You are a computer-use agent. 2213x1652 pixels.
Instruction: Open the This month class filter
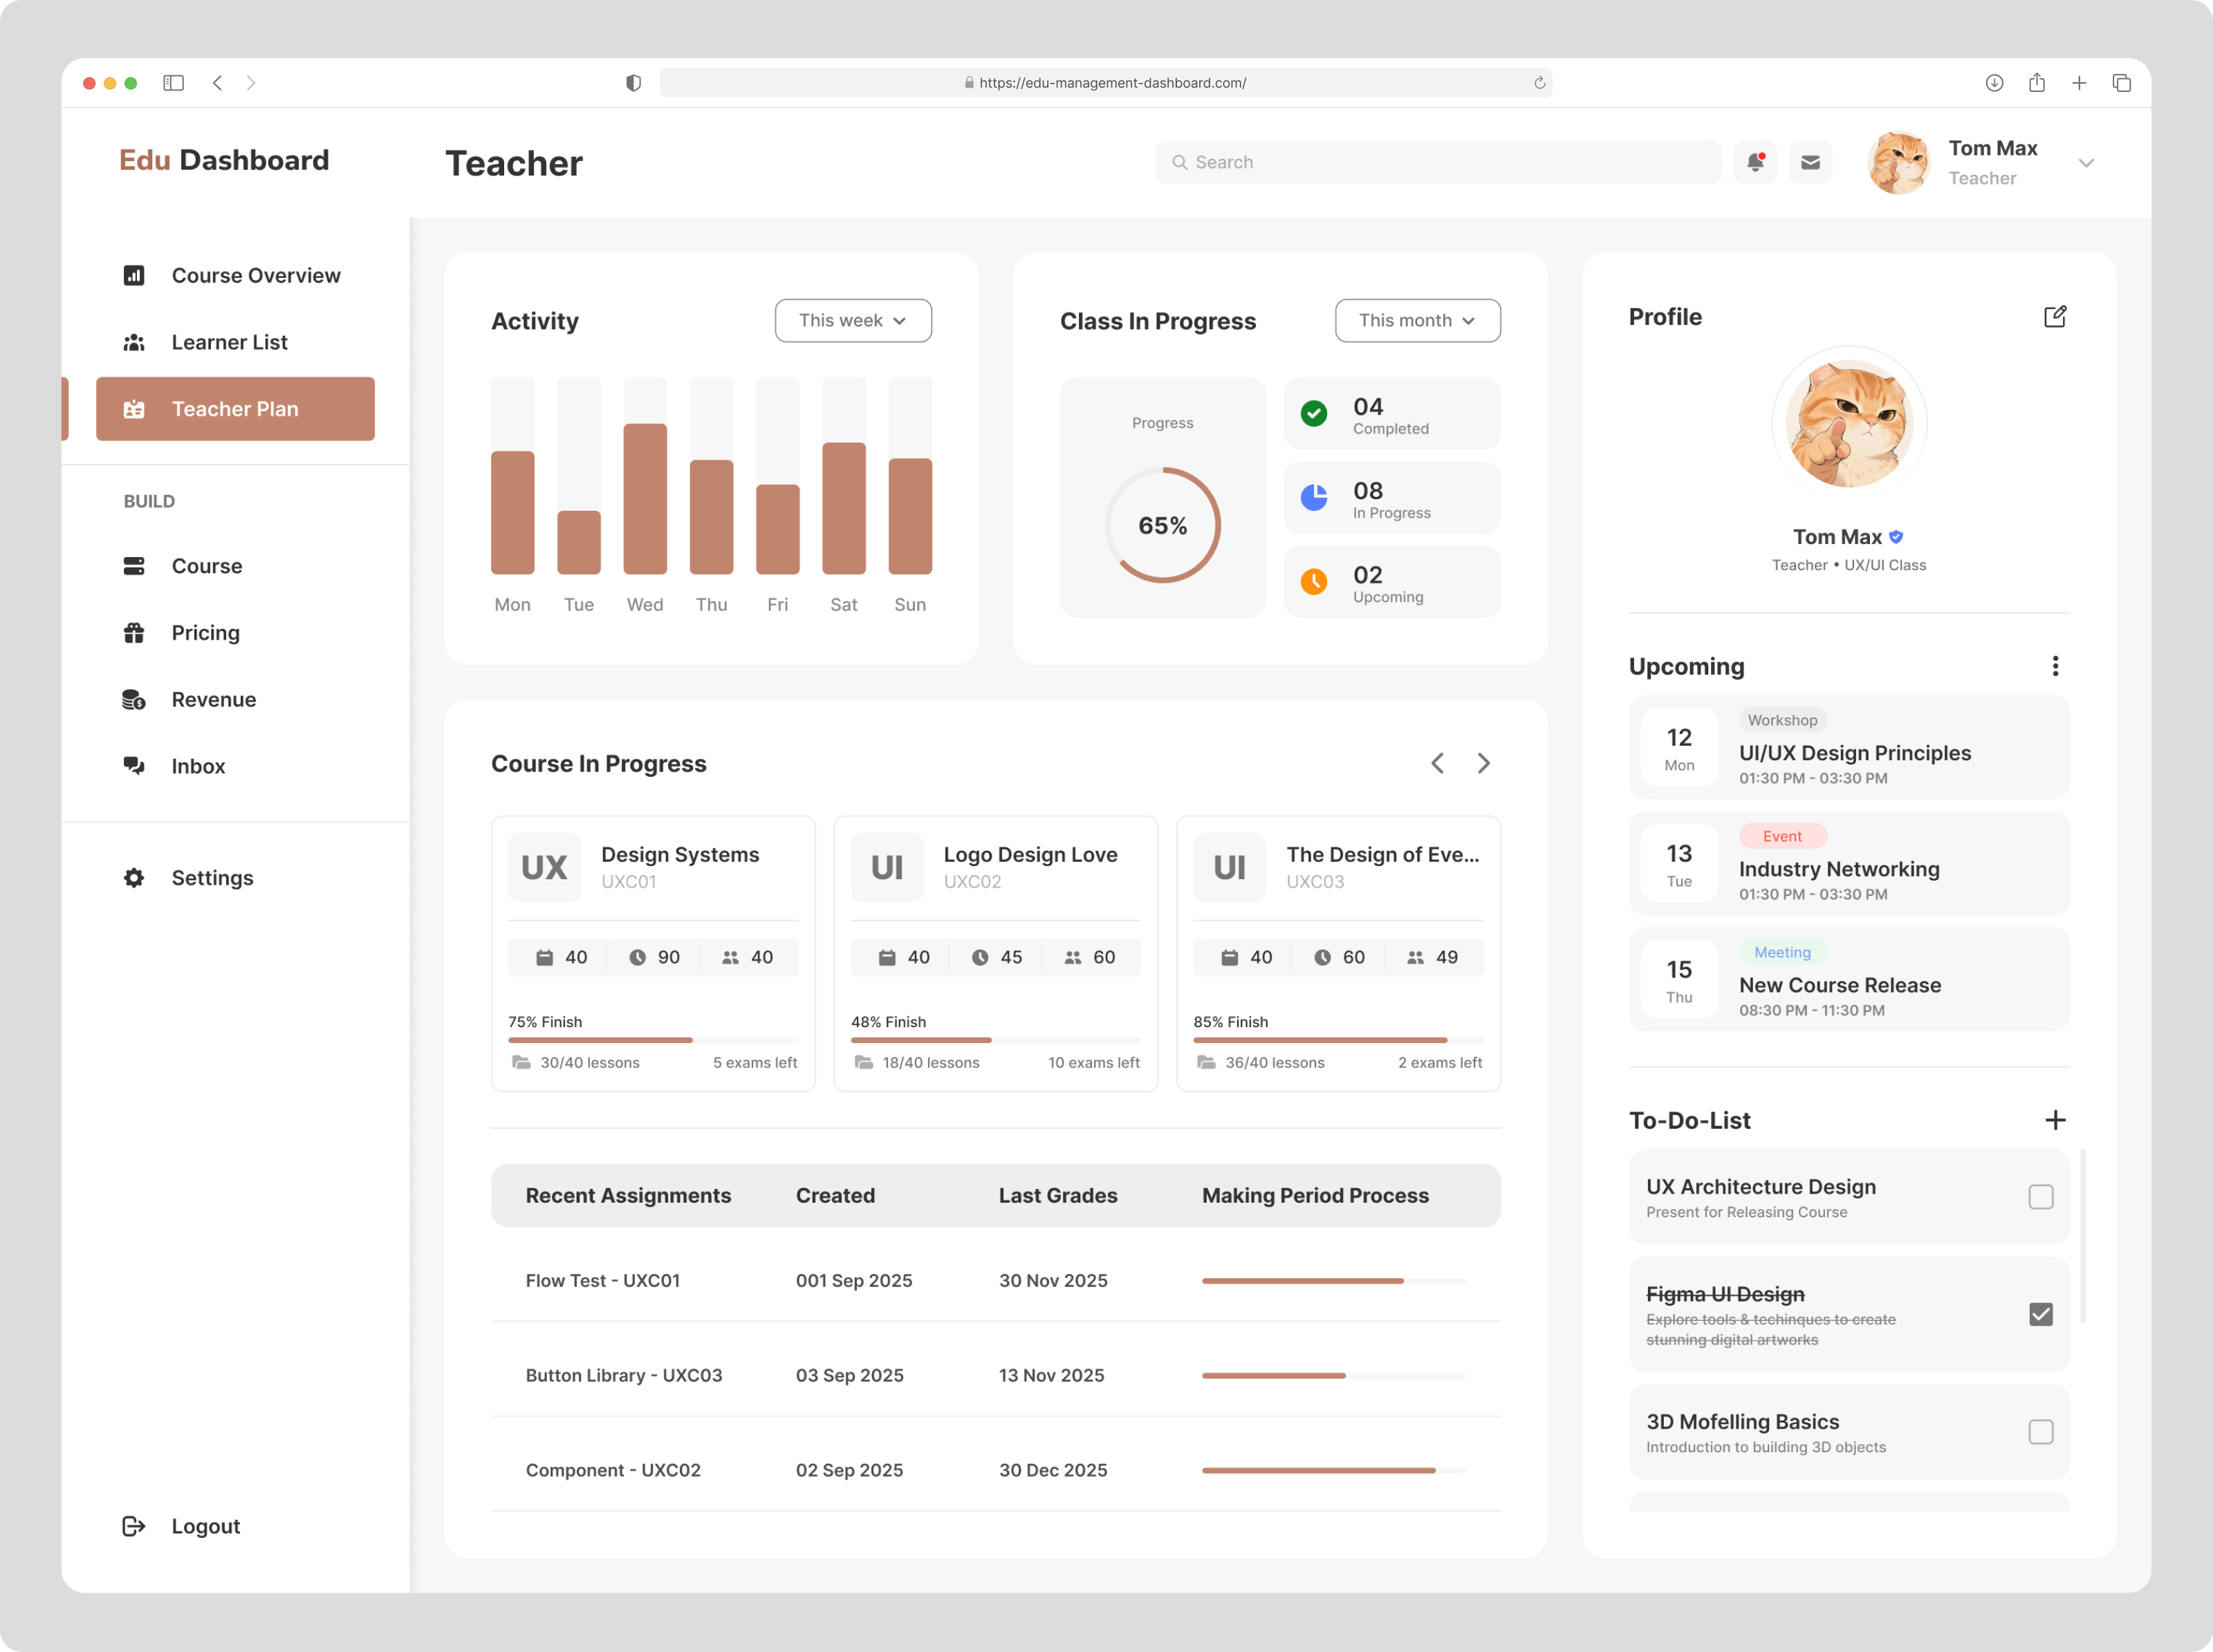point(1416,320)
